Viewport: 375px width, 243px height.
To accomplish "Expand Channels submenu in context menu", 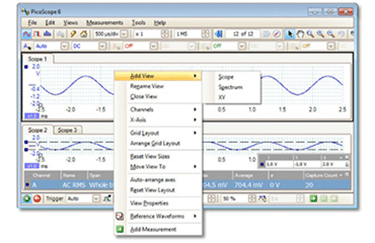I will point(164,109).
